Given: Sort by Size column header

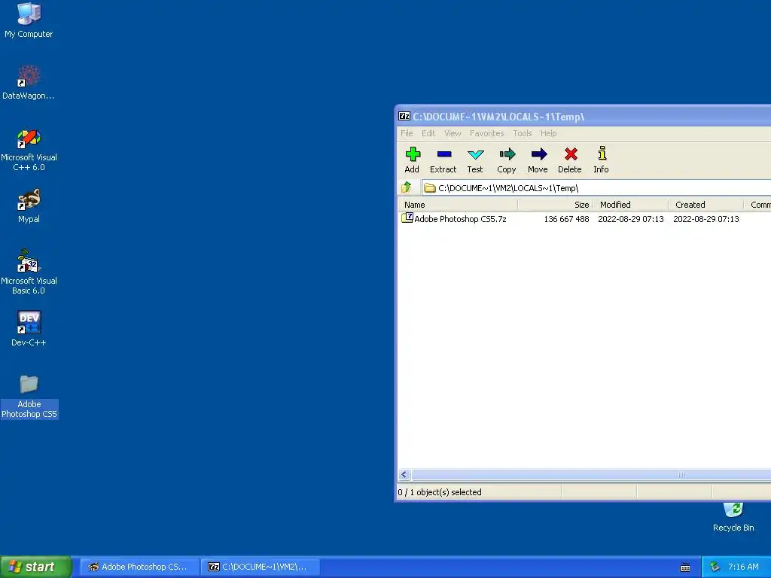Looking at the screenshot, I should [556, 205].
